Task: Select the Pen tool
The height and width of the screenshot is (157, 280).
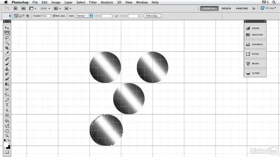Action: [x=7, y=100]
